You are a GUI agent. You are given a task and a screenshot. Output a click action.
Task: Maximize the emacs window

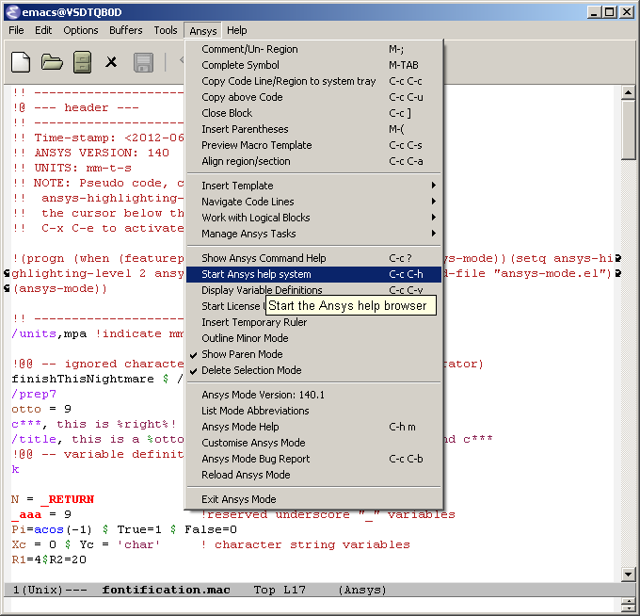pos(609,12)
